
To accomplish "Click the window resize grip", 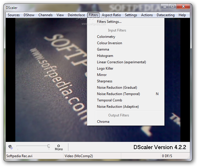I will 188,157.
